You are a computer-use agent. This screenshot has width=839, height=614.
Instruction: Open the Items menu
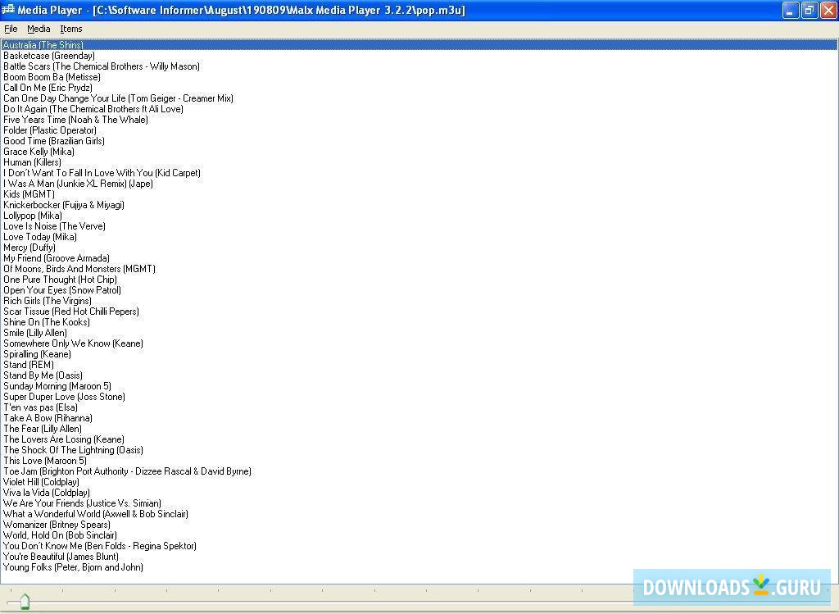(x=71, y=28)
